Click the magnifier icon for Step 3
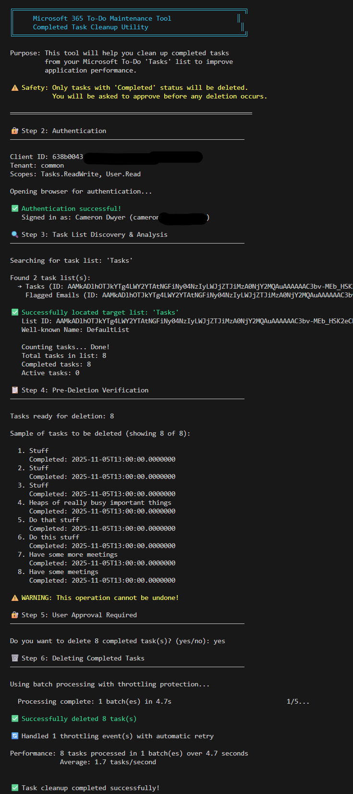 (14, 235)
